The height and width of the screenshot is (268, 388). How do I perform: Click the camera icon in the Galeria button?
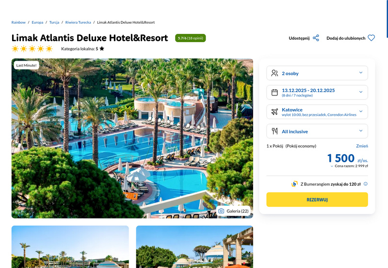221,211
